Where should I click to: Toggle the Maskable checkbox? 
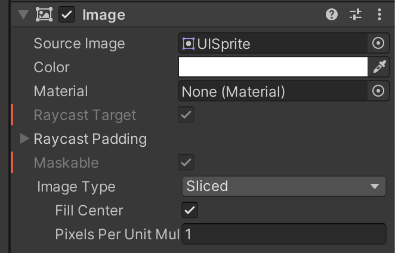(x=186, y=162)
